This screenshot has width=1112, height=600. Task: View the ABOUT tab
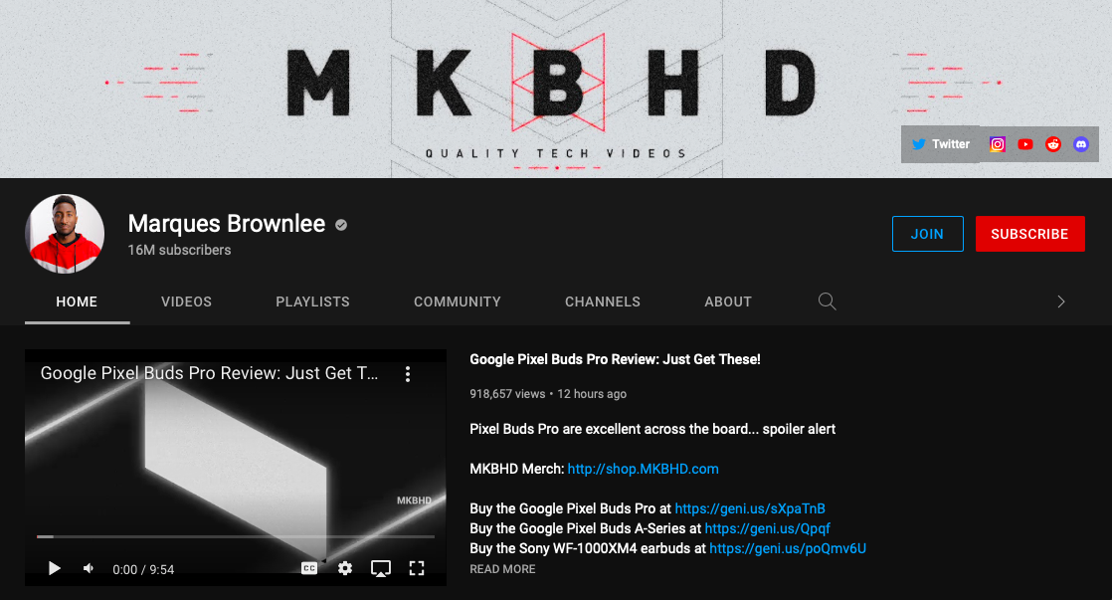click(x=728, y=301)
